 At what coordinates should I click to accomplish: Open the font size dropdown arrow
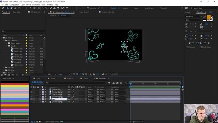coord(196,24)
